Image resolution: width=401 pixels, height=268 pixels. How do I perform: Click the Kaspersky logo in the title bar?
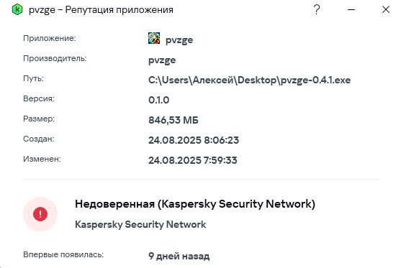[x=17, y=9]
